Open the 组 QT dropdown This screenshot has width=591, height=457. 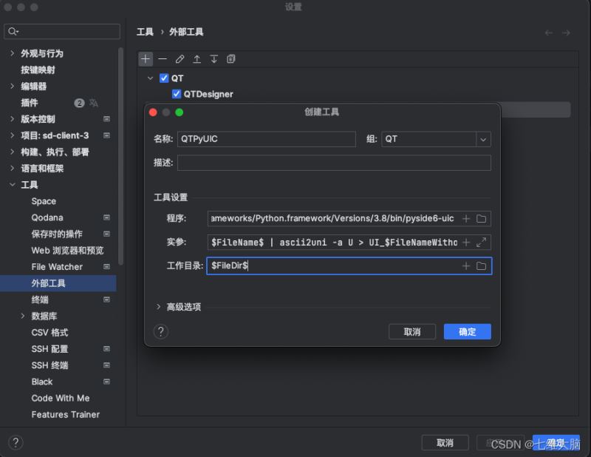tap(483, 139)
